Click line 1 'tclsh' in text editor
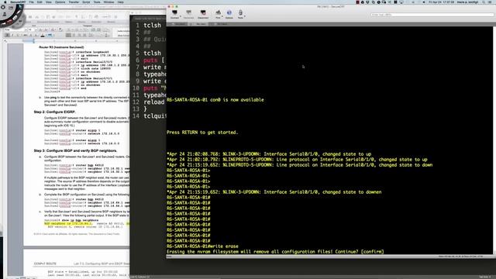 (x=152, y=26)
